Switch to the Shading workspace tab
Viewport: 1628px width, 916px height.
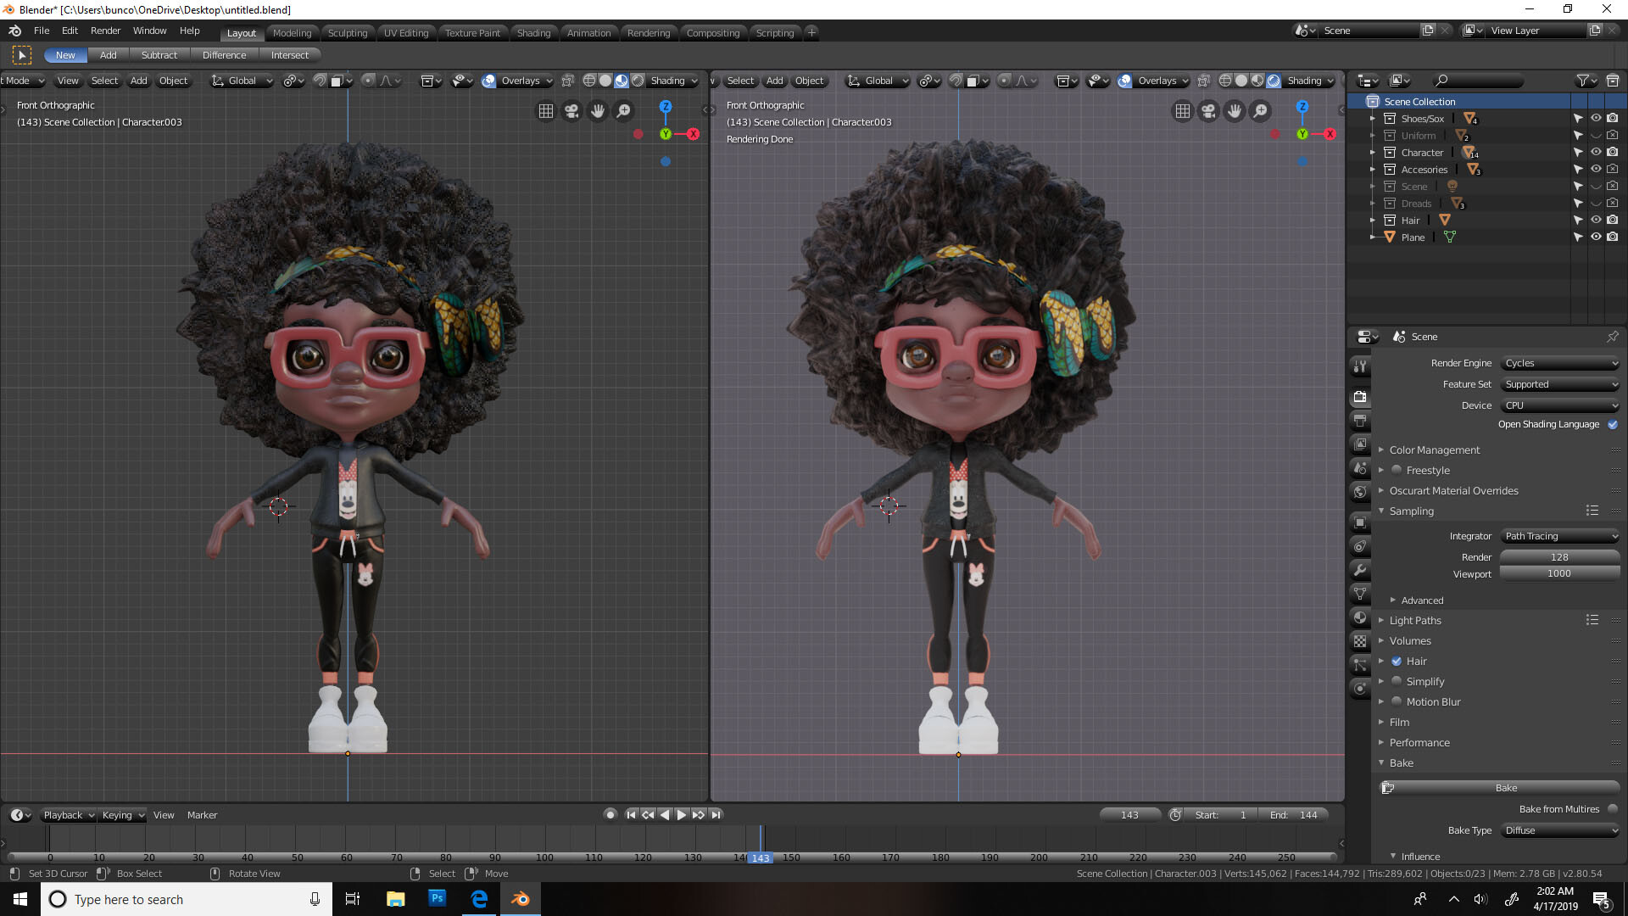[534, 32]
